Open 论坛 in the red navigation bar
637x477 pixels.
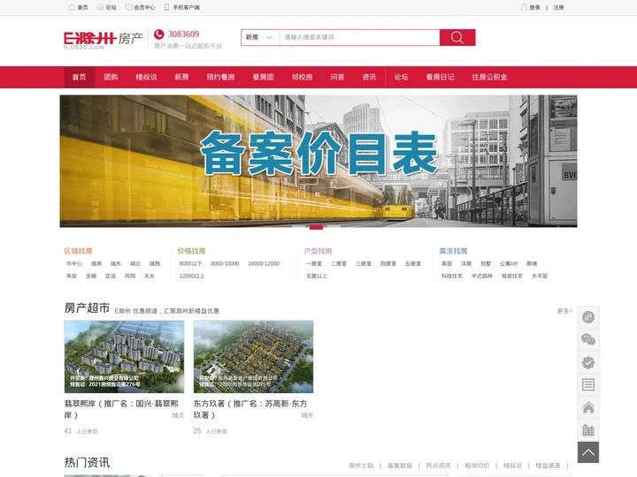pos(401,77)
